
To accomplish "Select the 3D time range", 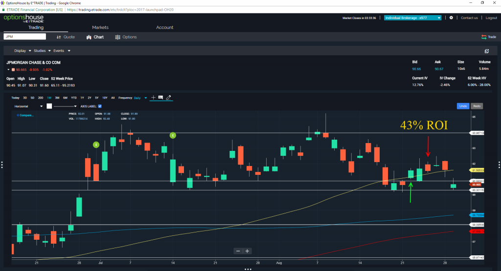I will [x=25, y=98].
